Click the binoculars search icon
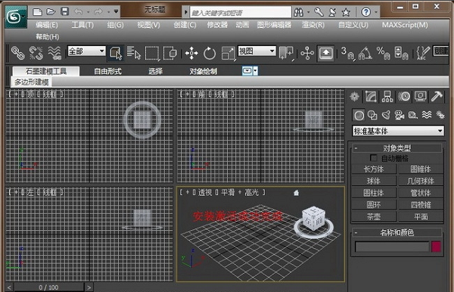 [299, 12]
